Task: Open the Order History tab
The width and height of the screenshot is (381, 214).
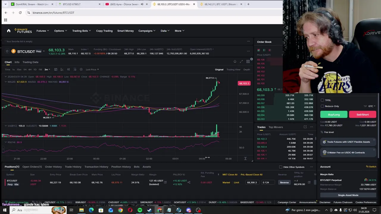Action: pyautogui.click(x=53, y=167)
